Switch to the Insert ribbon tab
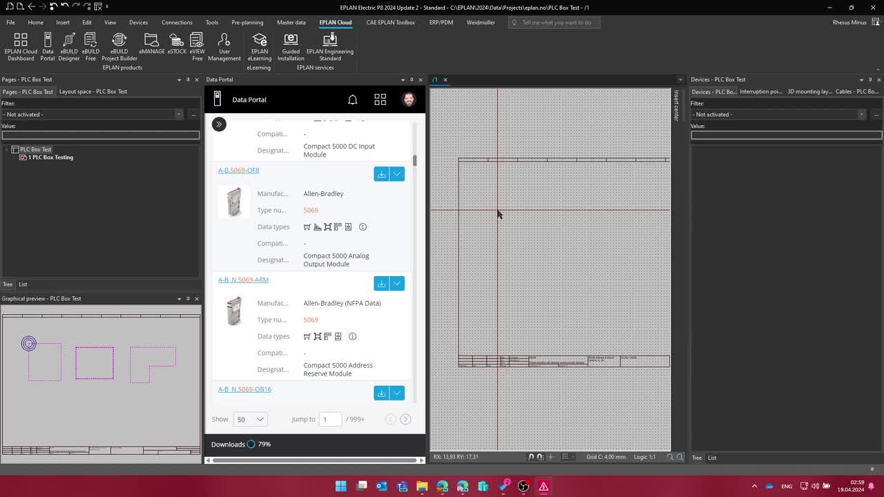This screenshot has height=497, width=884. (x=63, y=22)
